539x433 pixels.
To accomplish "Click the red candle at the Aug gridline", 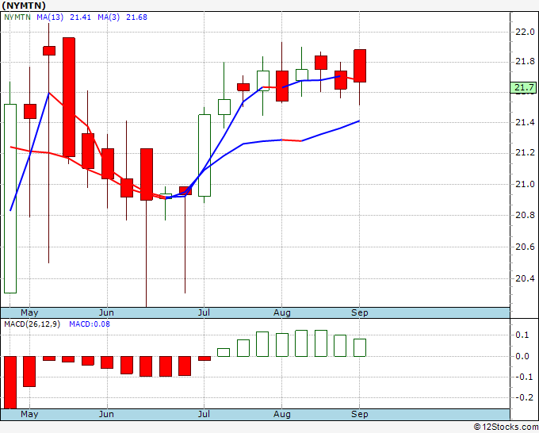I will coord(282,86).
